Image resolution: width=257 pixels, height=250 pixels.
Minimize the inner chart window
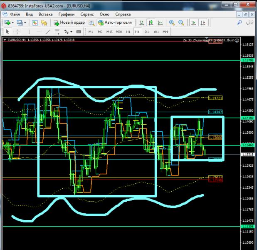pyautogui.click(x=239, y=15)
